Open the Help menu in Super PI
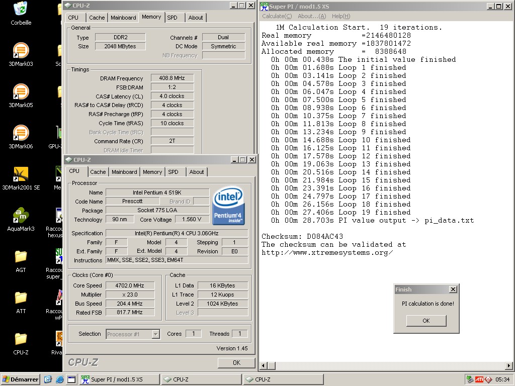The width and height of the screenshot is (515, 386). (341, 16)
